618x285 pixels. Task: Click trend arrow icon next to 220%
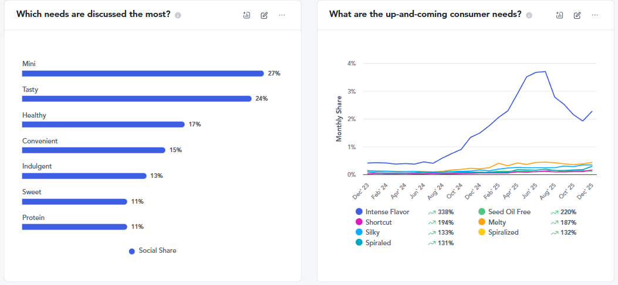555,212
